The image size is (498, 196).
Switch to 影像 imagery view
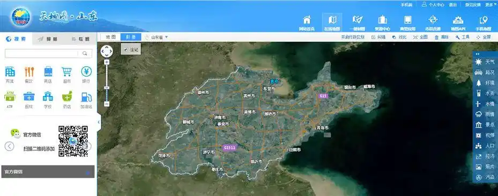tap(131, 37)
